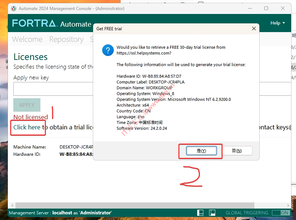Viewport: 296px width, 220px height.
Task: Click the left status bar layout icon
Action: click(200, 213)
